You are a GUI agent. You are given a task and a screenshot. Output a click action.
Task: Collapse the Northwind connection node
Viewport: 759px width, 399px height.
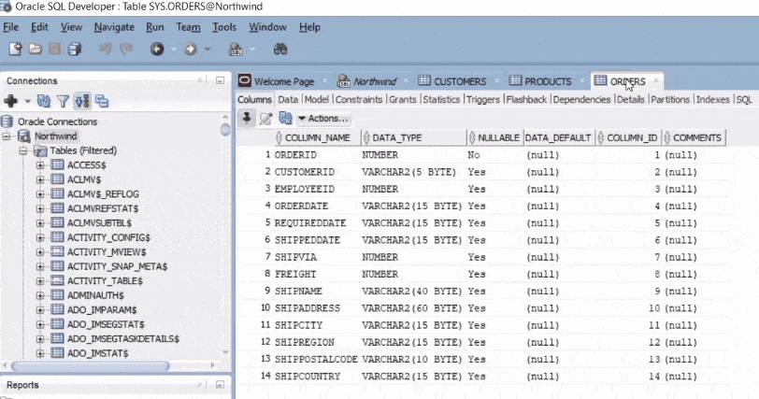[7, 136]
